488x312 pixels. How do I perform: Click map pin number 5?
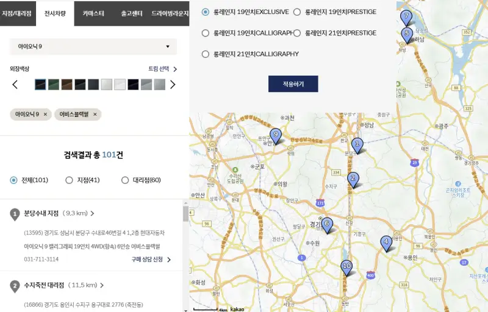point(407,35)
